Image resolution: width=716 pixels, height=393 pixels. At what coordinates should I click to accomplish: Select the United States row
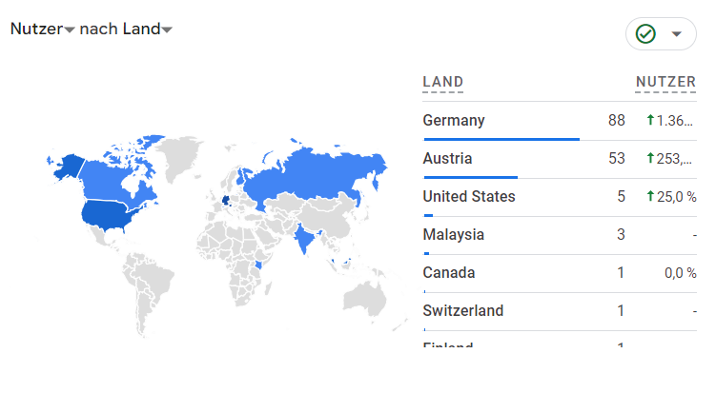click(x=560, y=197)
